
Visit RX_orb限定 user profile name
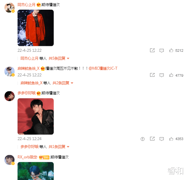pyautogui.click(x=28, y=157)
